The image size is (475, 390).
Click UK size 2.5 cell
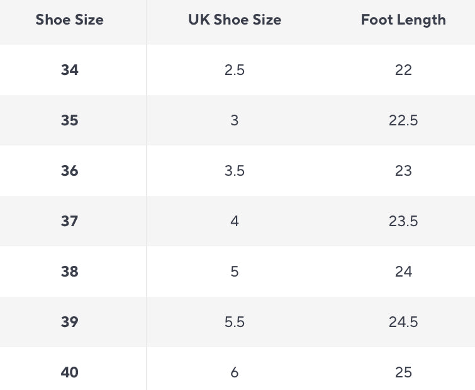click(x=235, y=70)
